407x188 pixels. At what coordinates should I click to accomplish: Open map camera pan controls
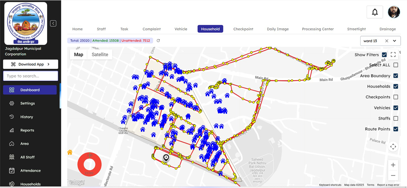click(393, 147)
